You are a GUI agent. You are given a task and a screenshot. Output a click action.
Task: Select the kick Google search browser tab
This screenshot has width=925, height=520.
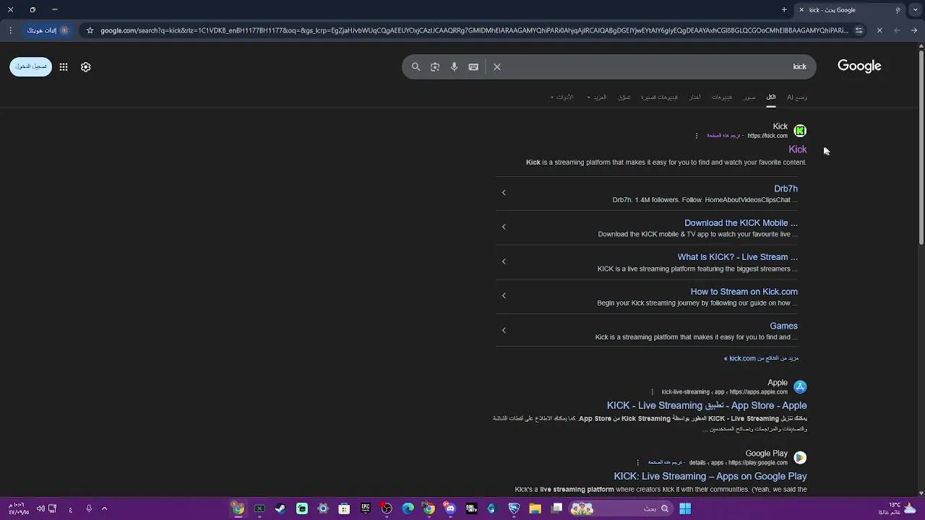(x=849, y=10)
